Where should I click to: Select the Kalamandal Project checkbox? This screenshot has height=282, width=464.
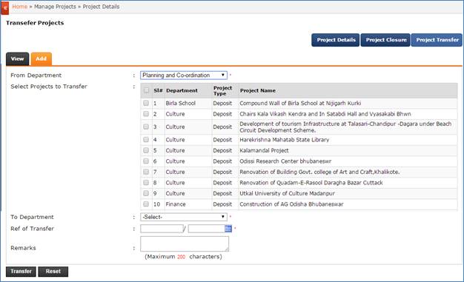(x=146, y=150)
